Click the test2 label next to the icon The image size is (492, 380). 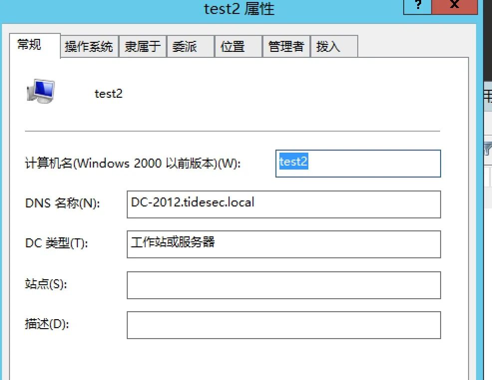click(108, 93)
